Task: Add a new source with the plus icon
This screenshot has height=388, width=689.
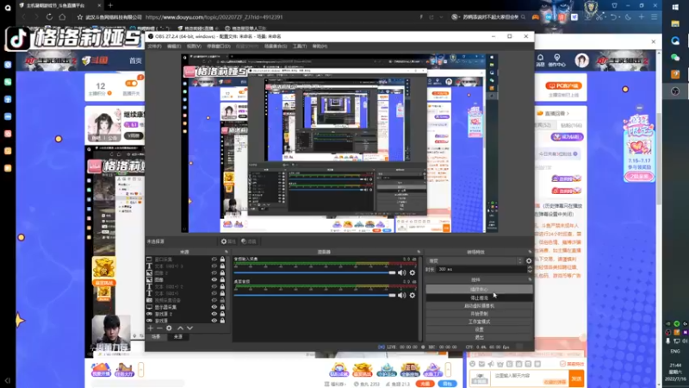Action: coord(151,329)
